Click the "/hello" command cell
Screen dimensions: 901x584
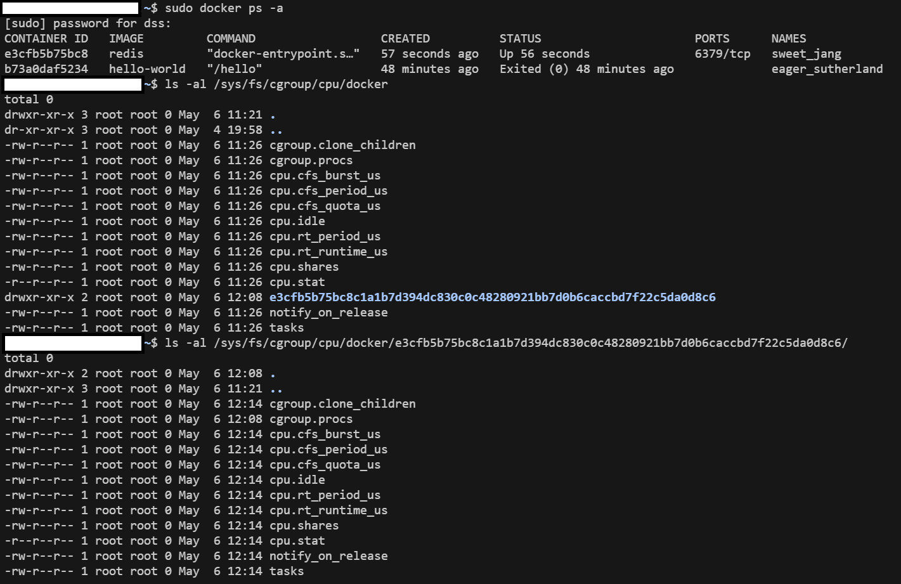coord(235,69)
